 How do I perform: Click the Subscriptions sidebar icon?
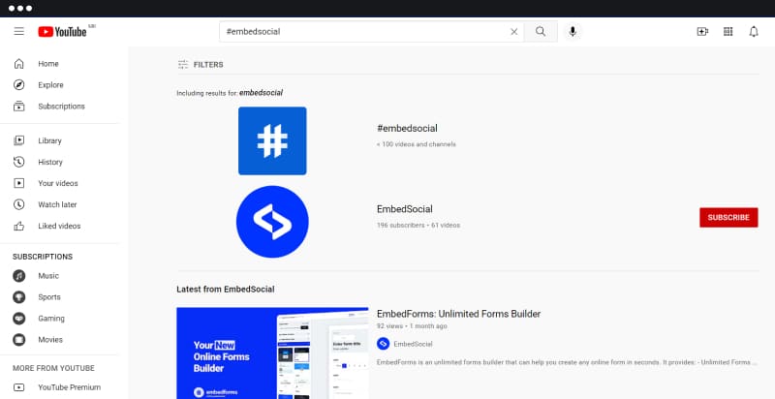click(x=18, y=107)
